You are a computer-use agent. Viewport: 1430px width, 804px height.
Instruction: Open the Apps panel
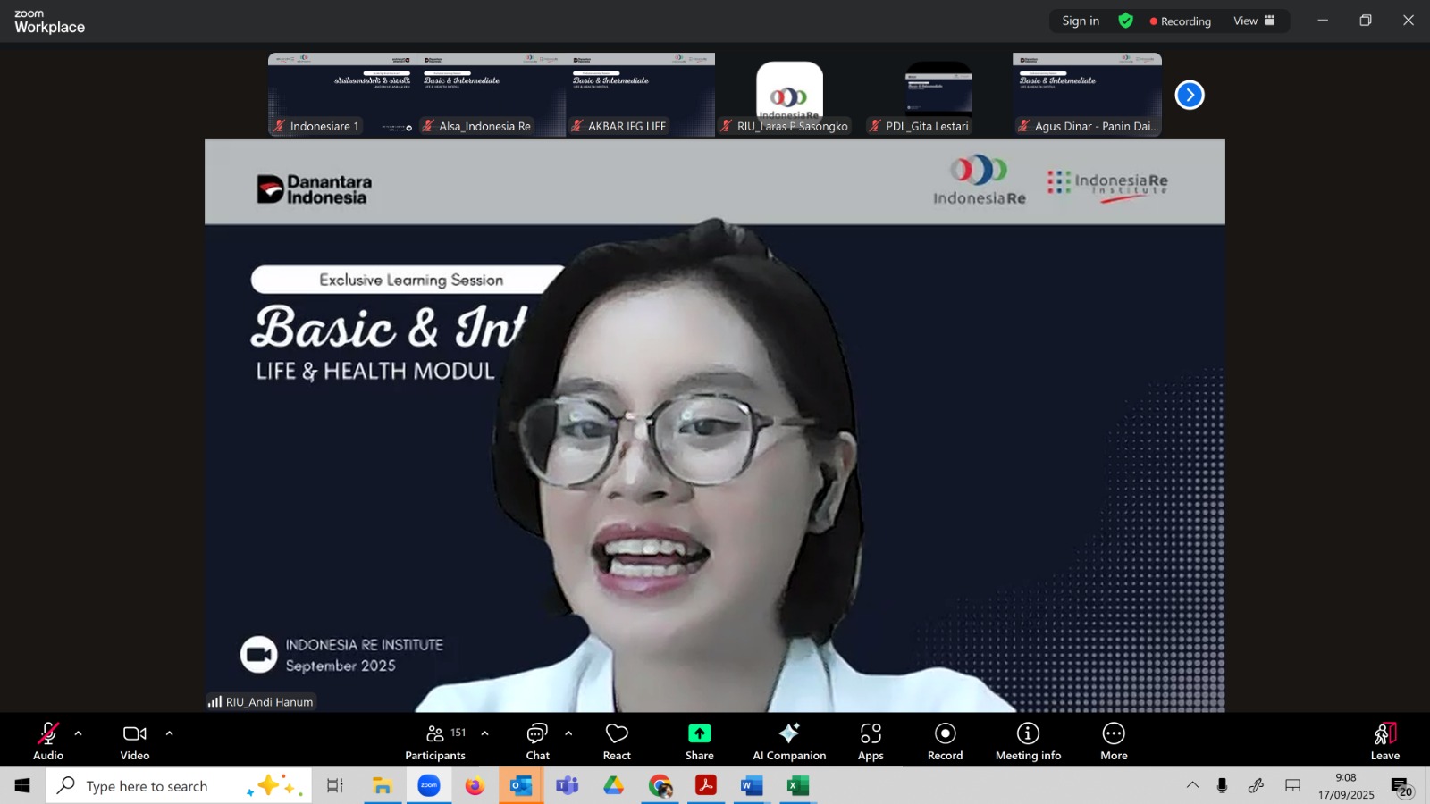pyautogui.click(x=871, y=741)
